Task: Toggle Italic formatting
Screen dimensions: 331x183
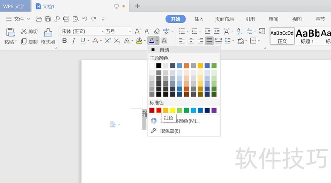Action: (x=74, y=41)
